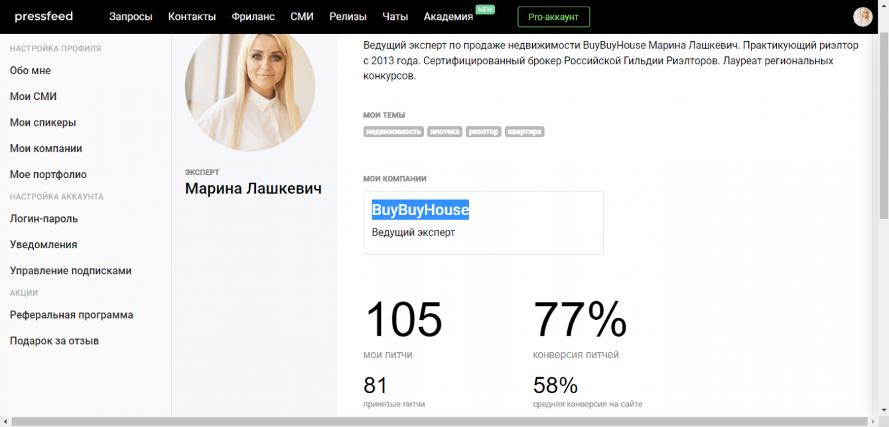Screen dimensions: 889x427
Task: Open the Академия menu item
Action: click(448, 17)
